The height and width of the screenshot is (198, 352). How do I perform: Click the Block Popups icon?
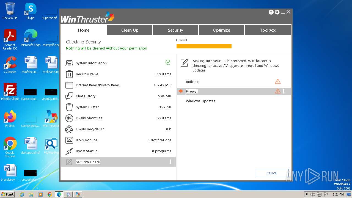(x=69, y=140)
